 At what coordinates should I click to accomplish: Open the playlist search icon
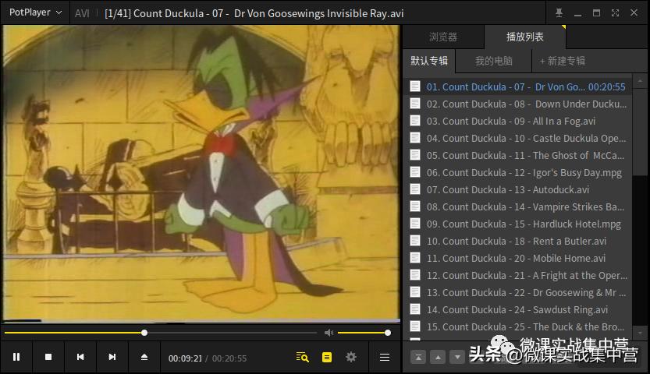coord(303,357)
